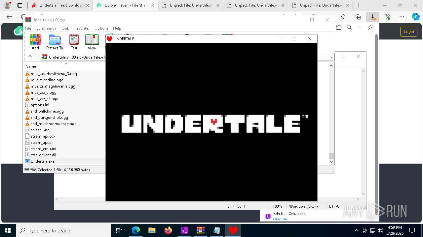Open the Windows Start menu
The height and width of the screenshot is (237, 423).
point(8,230)
